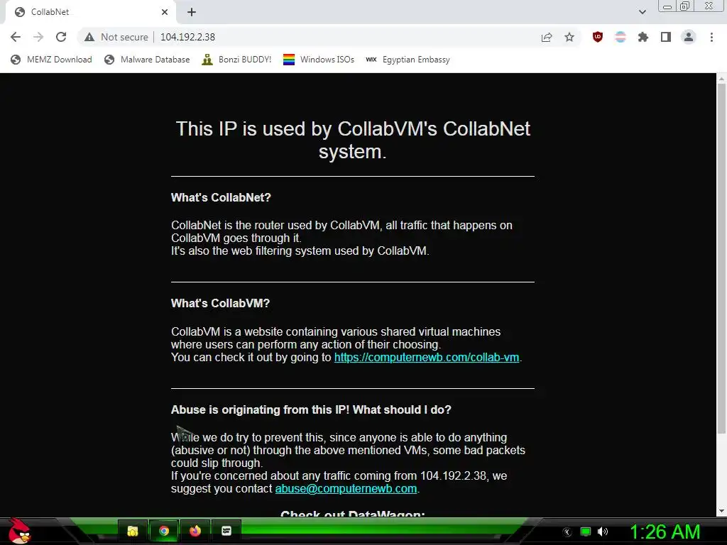Viewport: 727px width, 545px height.
Task: Go back using the browser back arrow
Action: (16, 37)
